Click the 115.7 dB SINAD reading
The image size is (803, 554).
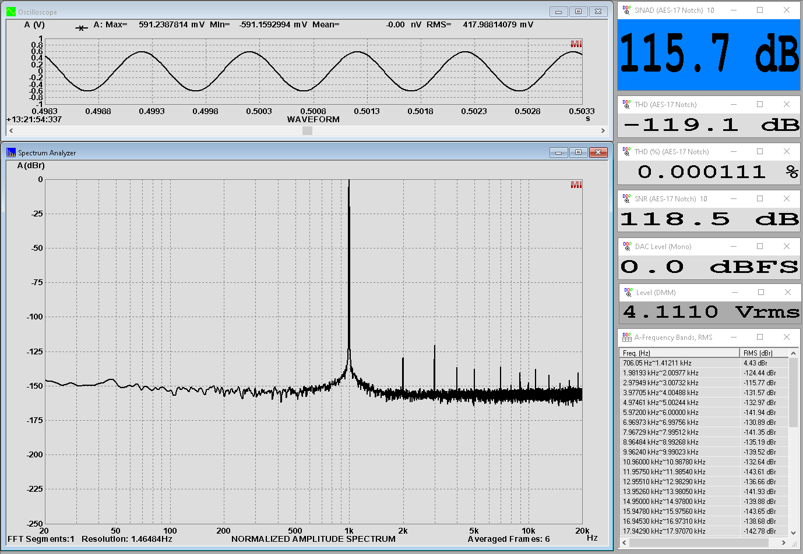[x=709, y=54]
